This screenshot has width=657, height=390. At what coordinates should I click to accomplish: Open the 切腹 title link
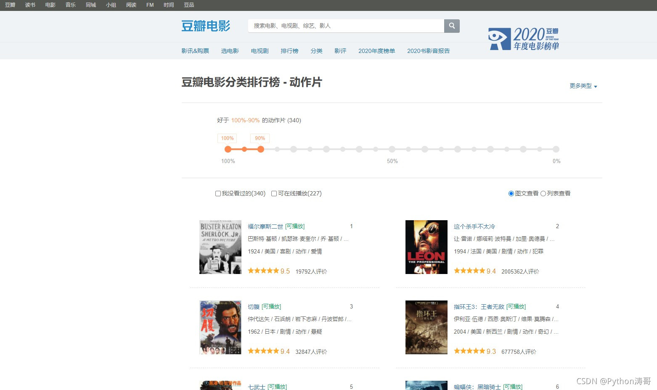pos(254,307)
